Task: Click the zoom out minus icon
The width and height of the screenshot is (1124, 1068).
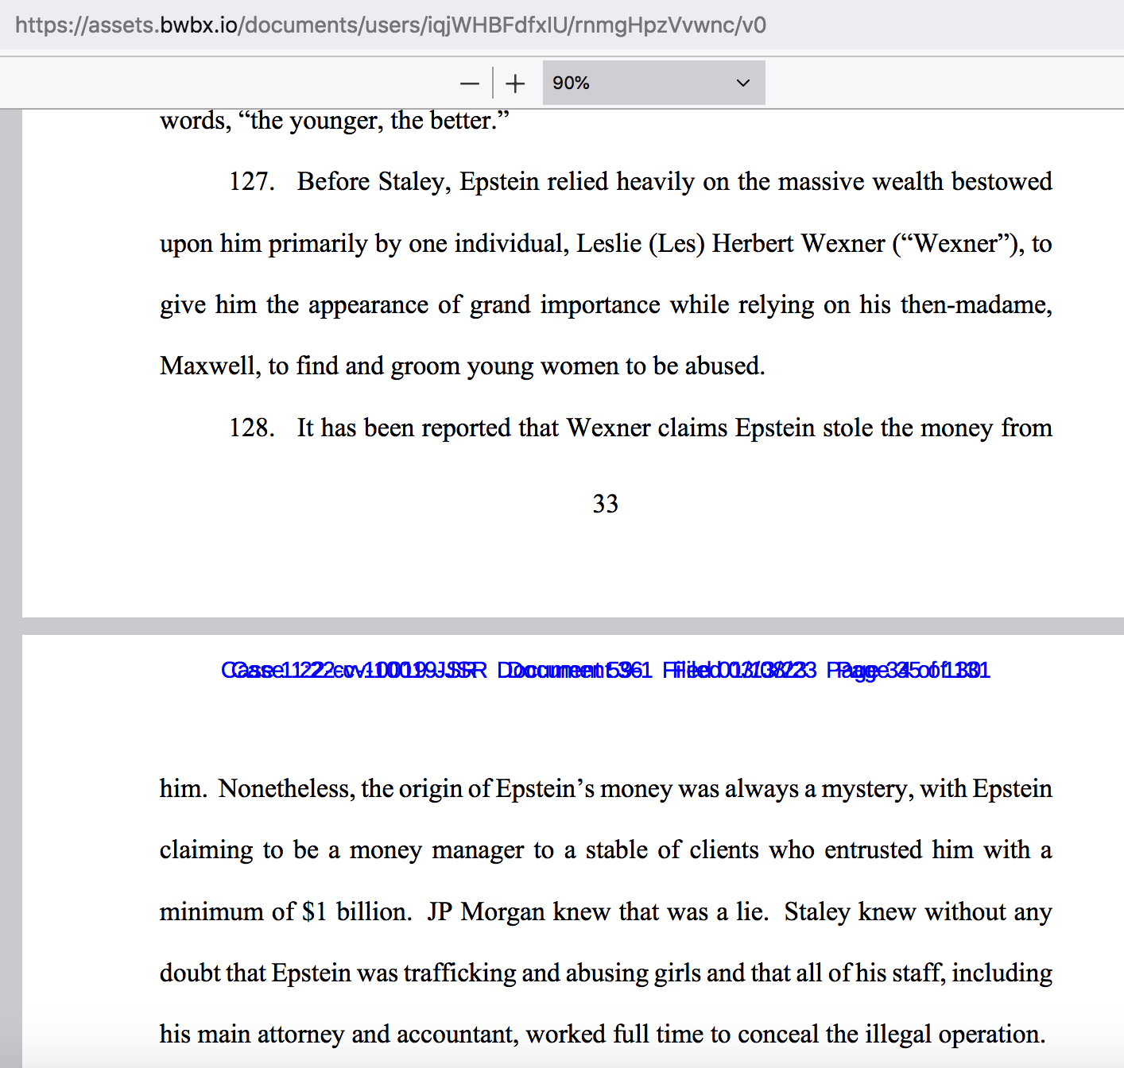Action: (x=470, y=83)
